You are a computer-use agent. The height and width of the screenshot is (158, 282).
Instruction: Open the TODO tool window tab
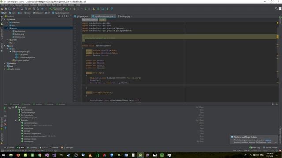point(43,147)
